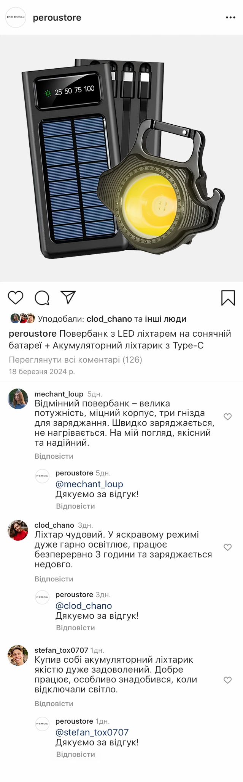The width and height of the screenshot is (243, 782).
Task: Save post with the bookmark icon
Action: pyautogui.click(x=228, y=298)
